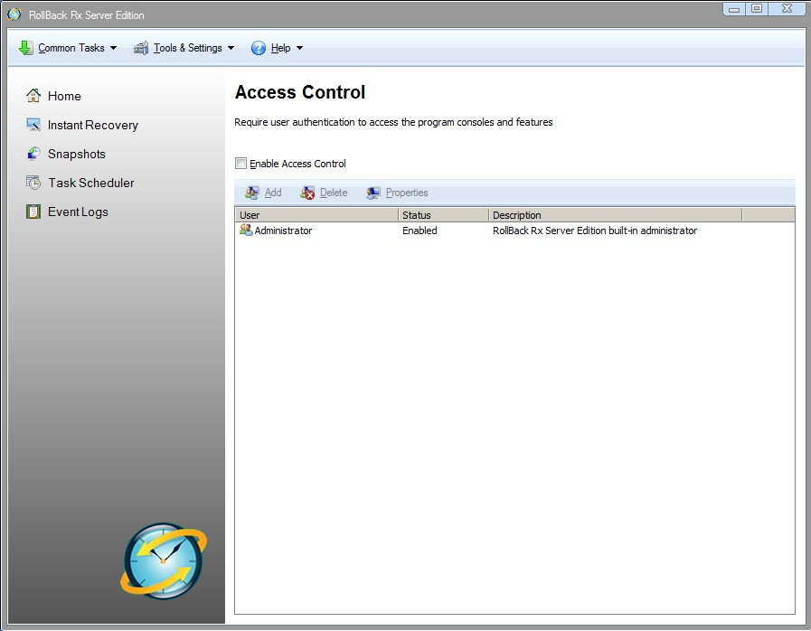Click the Home house icon in sidebar
The width and height of the screenshot is (811, 631).
33,96
